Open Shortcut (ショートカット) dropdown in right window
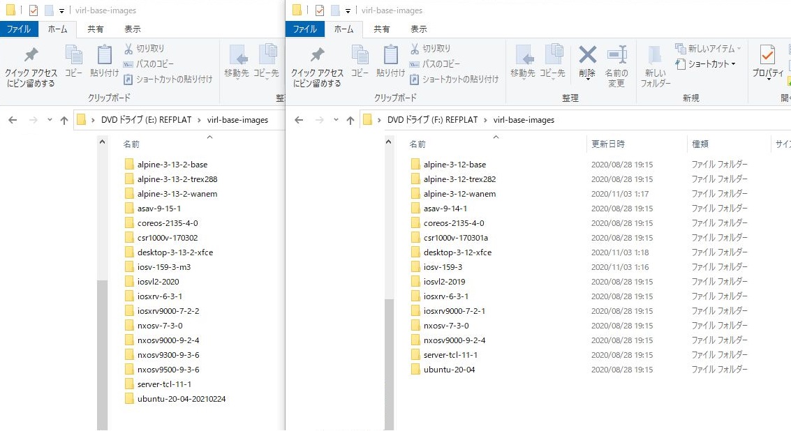 coord(706,64)
